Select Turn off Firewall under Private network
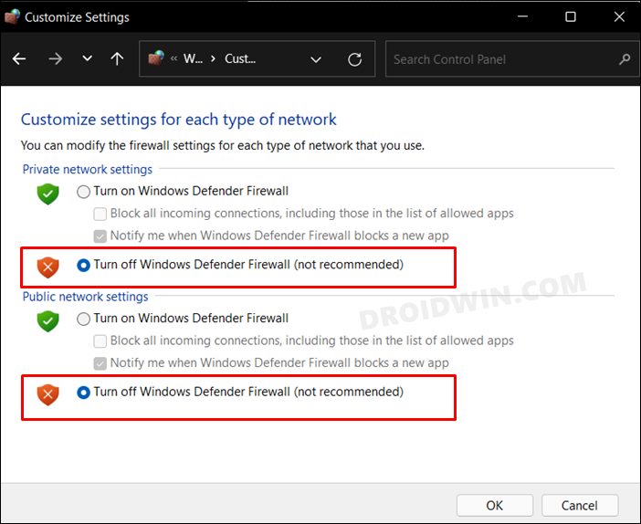 tap(83, 266)
